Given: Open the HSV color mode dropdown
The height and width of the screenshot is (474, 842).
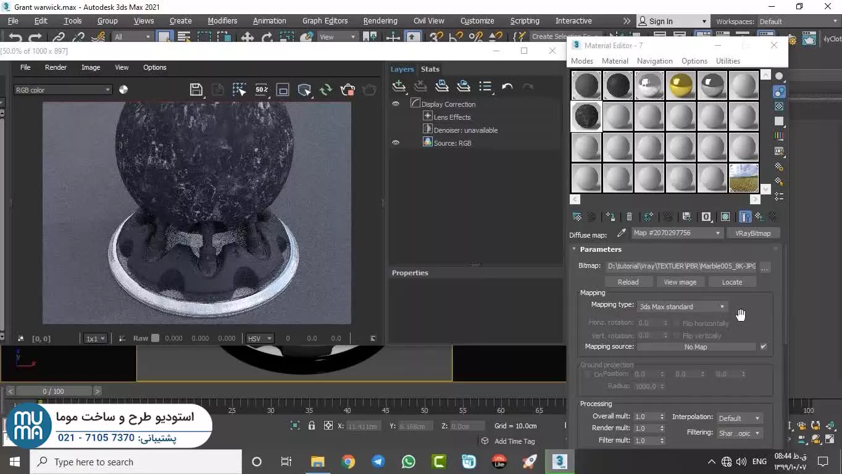Looking at the screenshot, I should pos(259,338).
